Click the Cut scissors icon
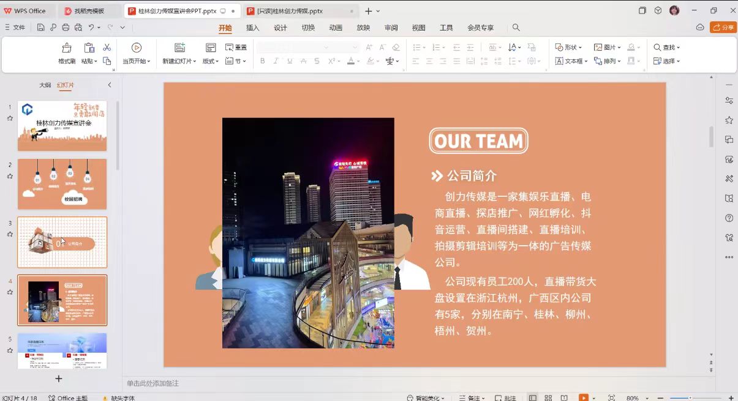 (107, 48)
